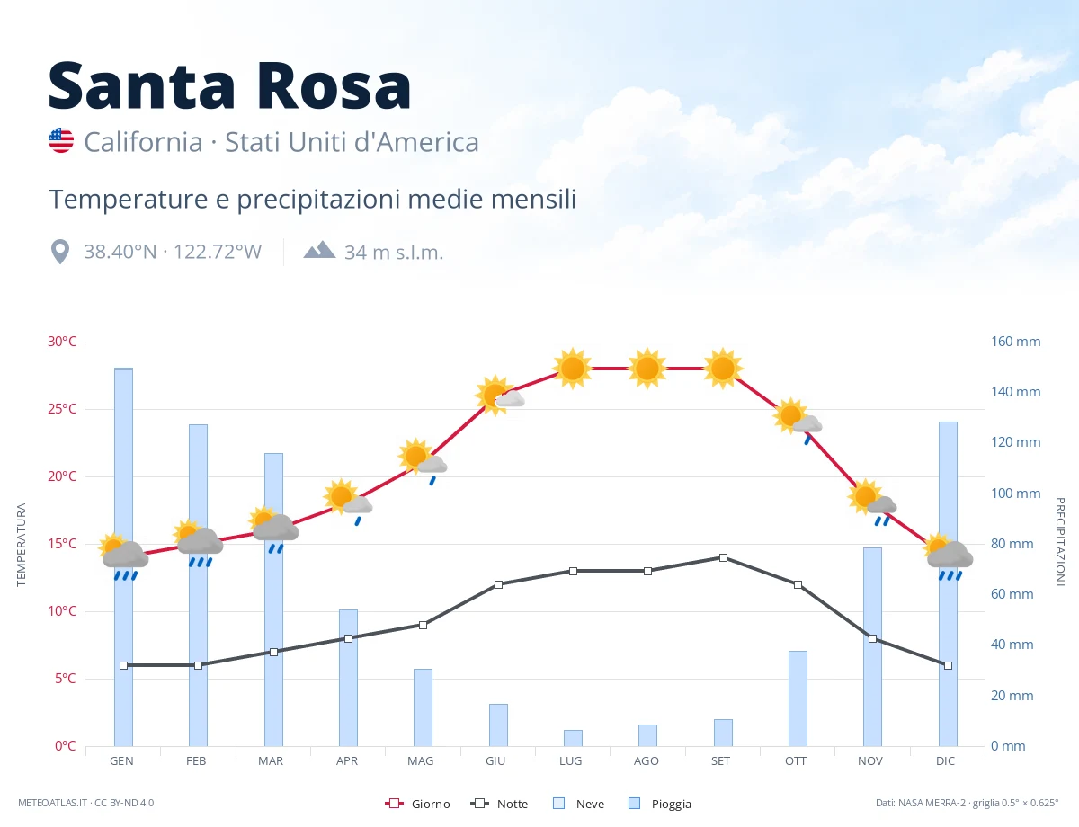Click the September night temperature point
Screen dimensions: 1079x827
point(723,557)
